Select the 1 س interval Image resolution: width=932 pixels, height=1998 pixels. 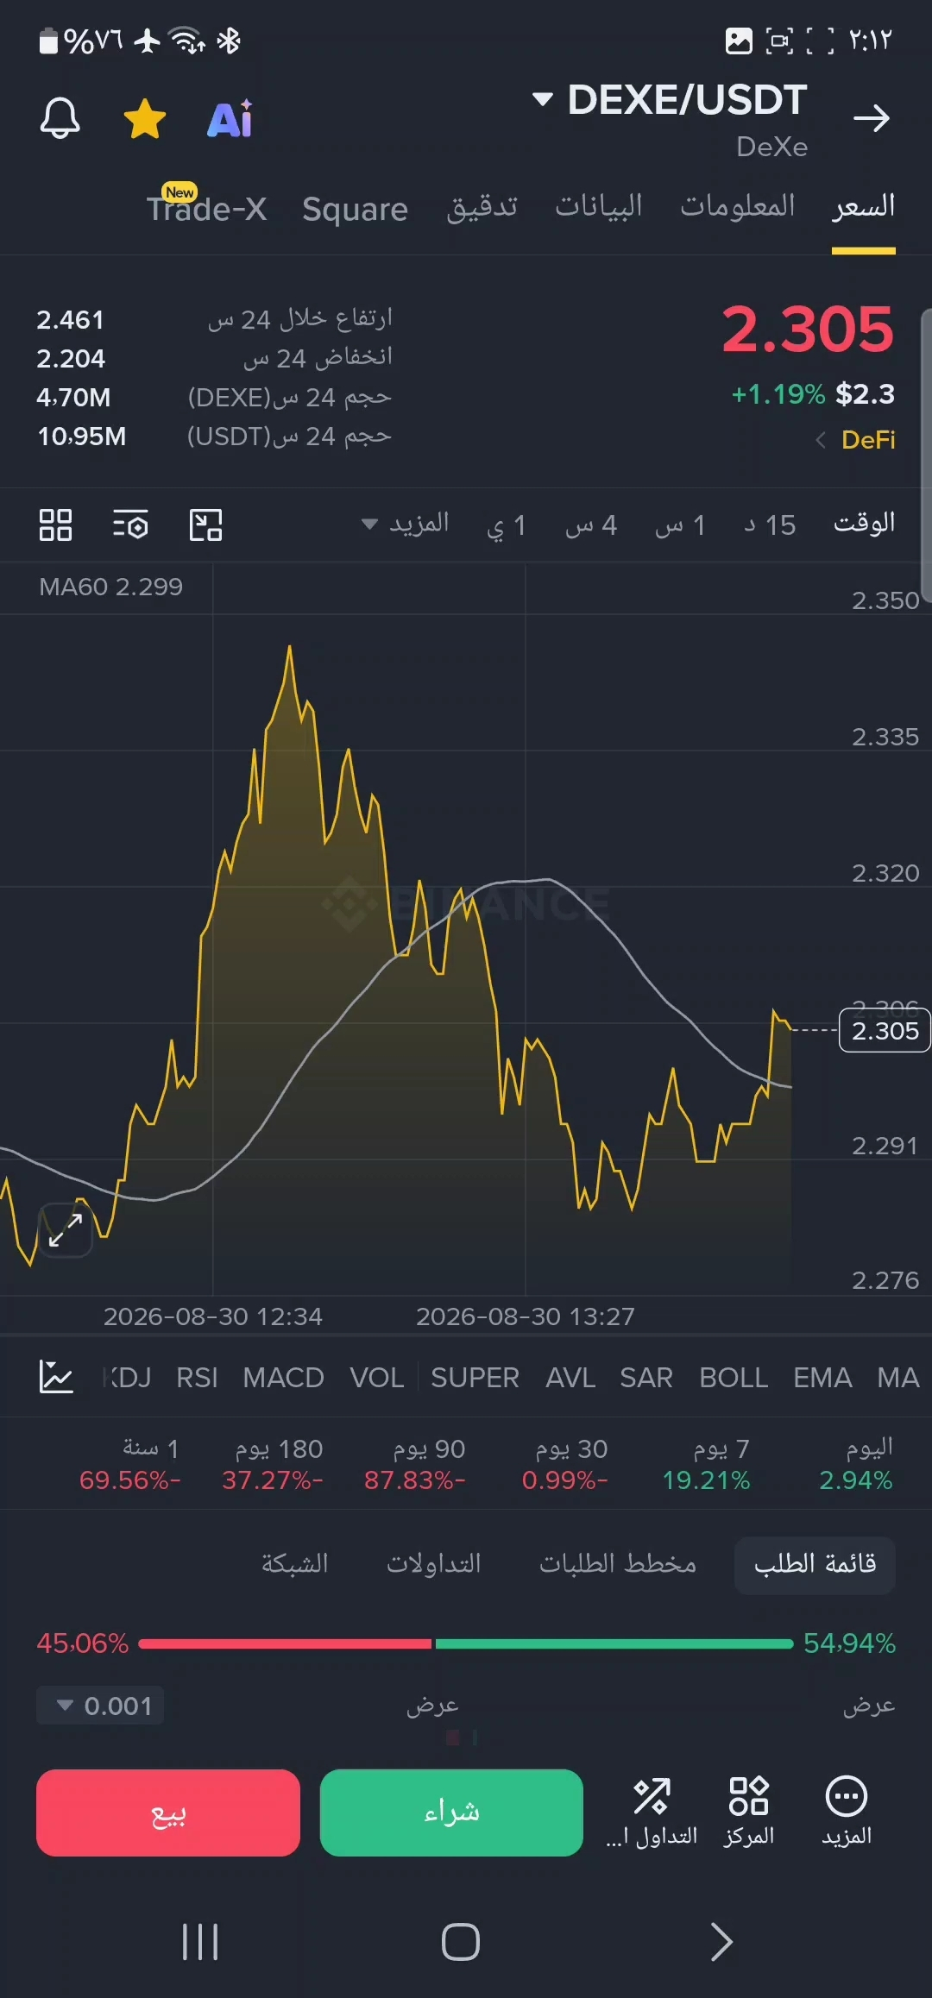pyautogui.click(x=680, y=525)
